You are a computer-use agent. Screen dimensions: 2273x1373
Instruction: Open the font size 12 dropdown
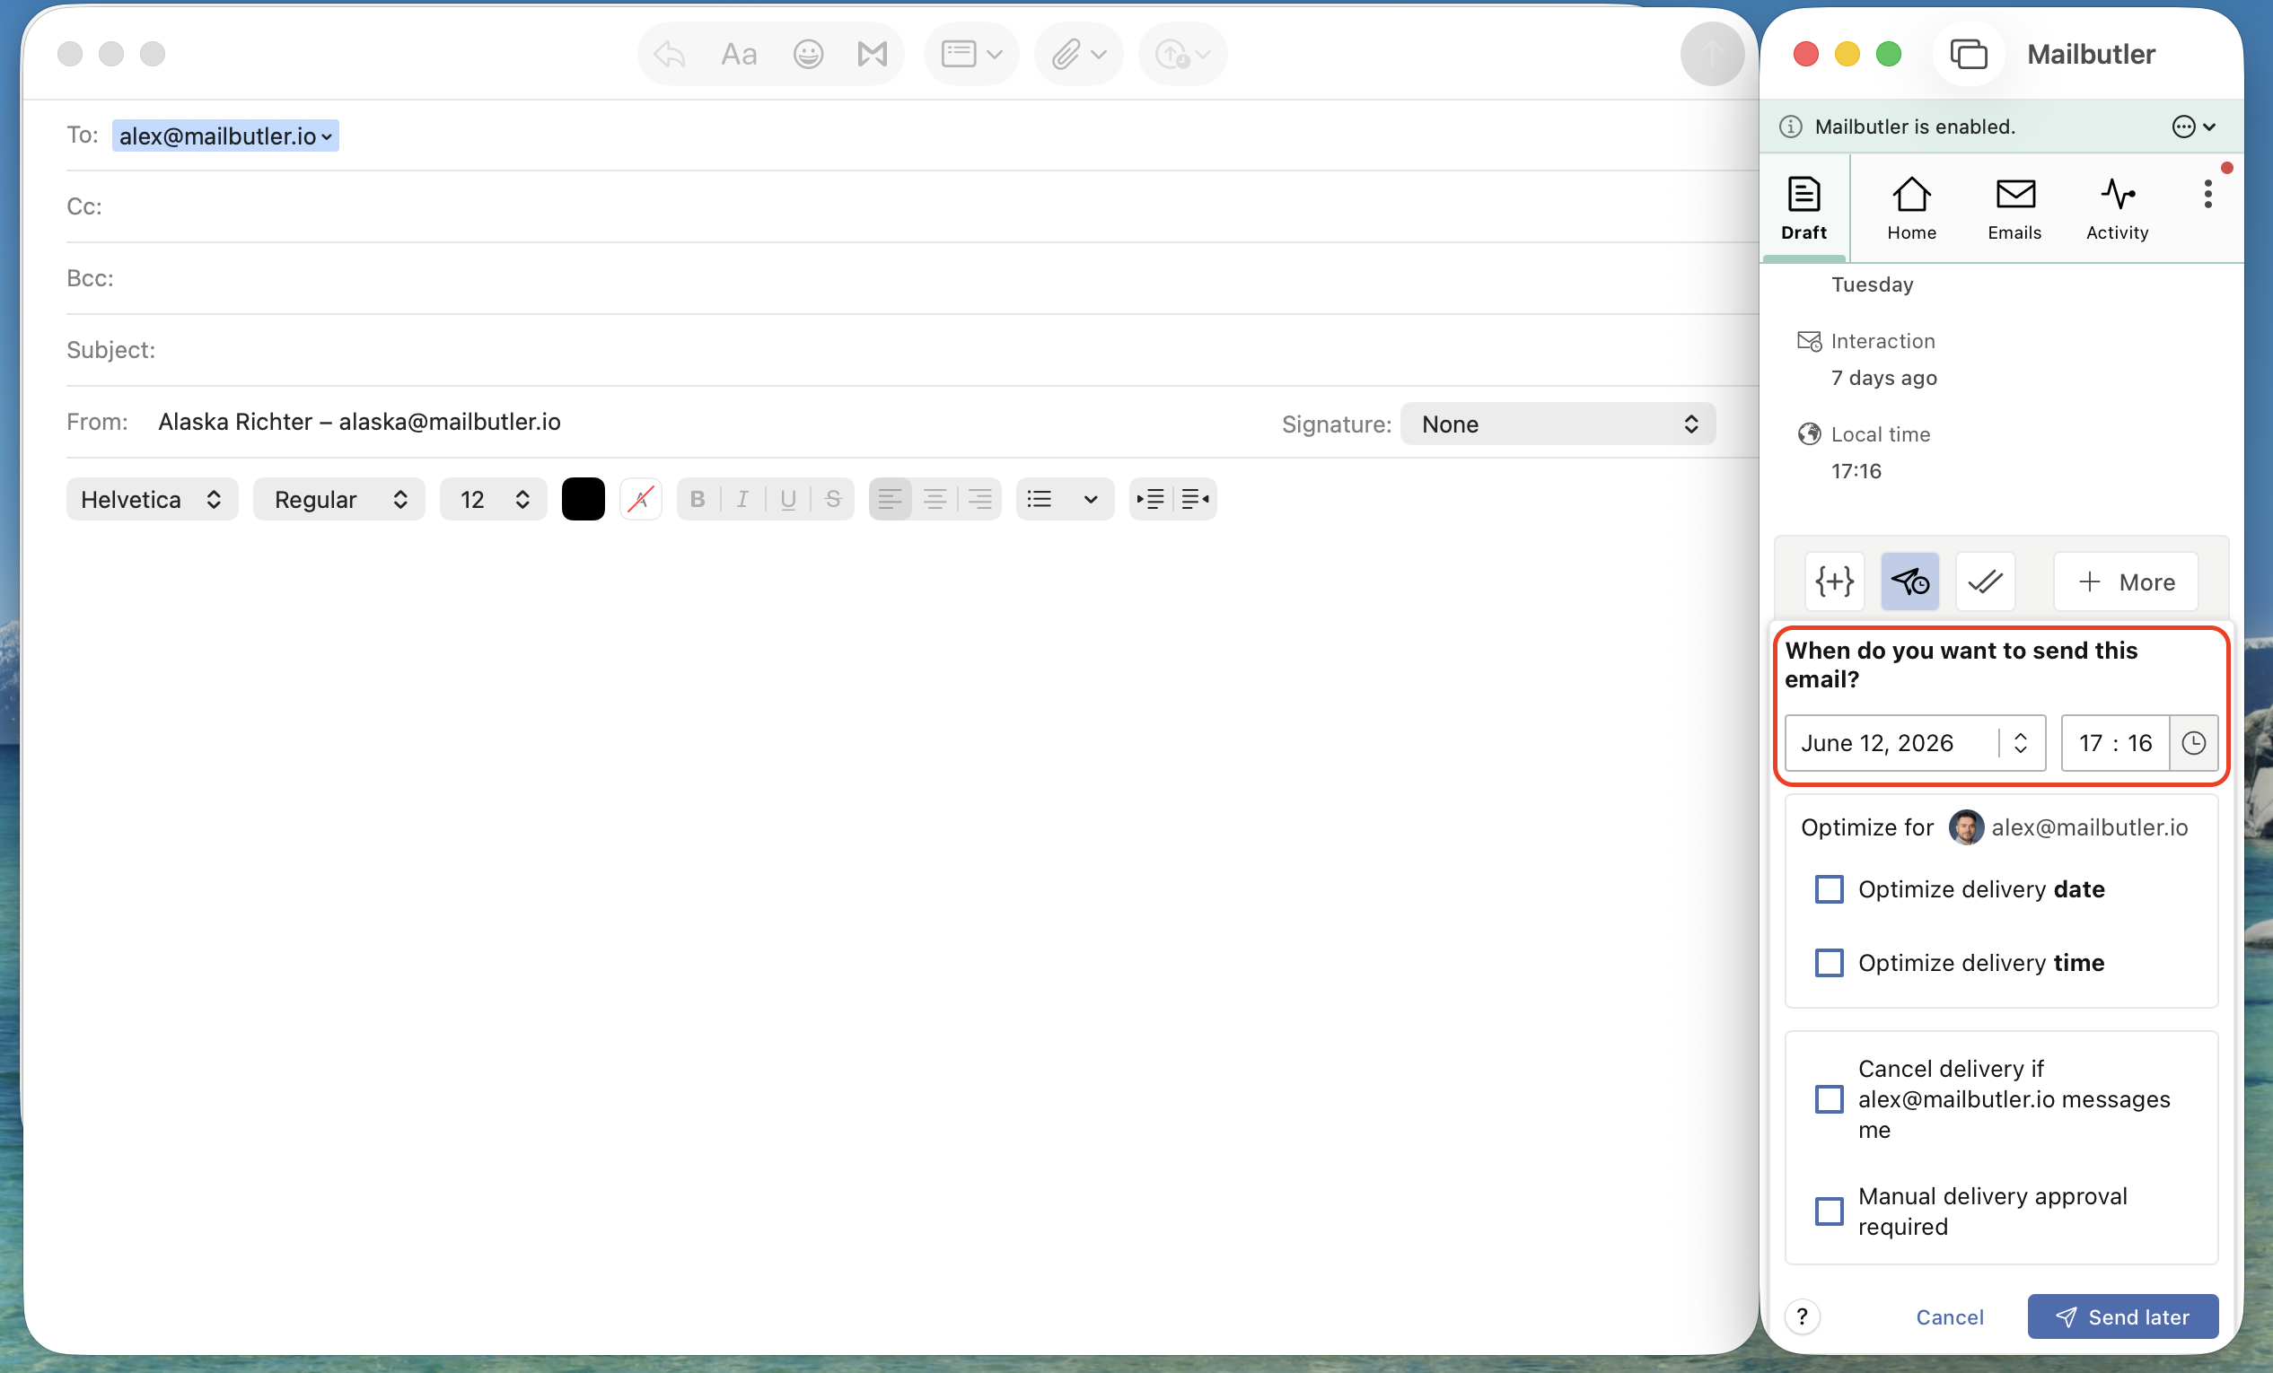pyautogui.click(x=493, y=499)
